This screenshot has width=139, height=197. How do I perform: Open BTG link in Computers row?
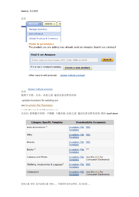(97, 172)
